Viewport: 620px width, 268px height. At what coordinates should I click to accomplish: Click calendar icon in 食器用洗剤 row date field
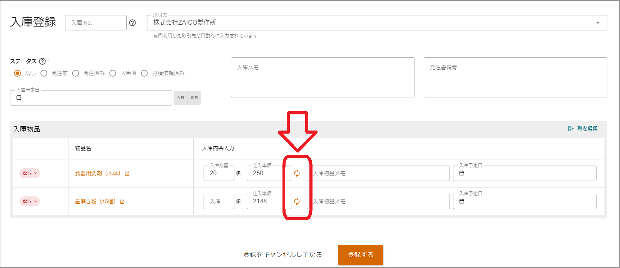pyautogui.click(x=462, y=173)
